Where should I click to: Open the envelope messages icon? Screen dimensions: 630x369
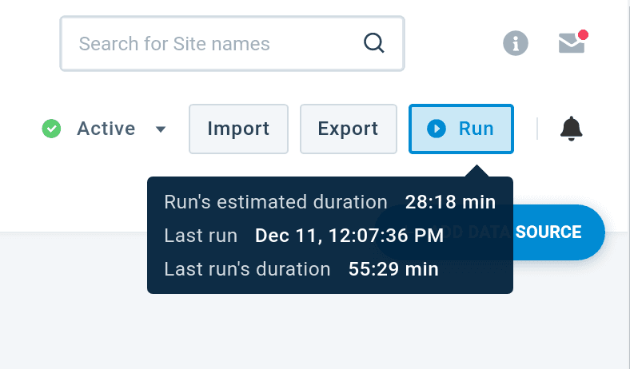point(571,44)
